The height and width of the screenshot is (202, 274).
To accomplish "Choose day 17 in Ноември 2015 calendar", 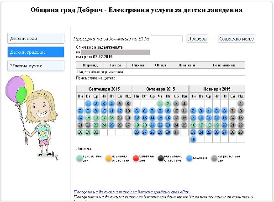I will coord(200,125).
